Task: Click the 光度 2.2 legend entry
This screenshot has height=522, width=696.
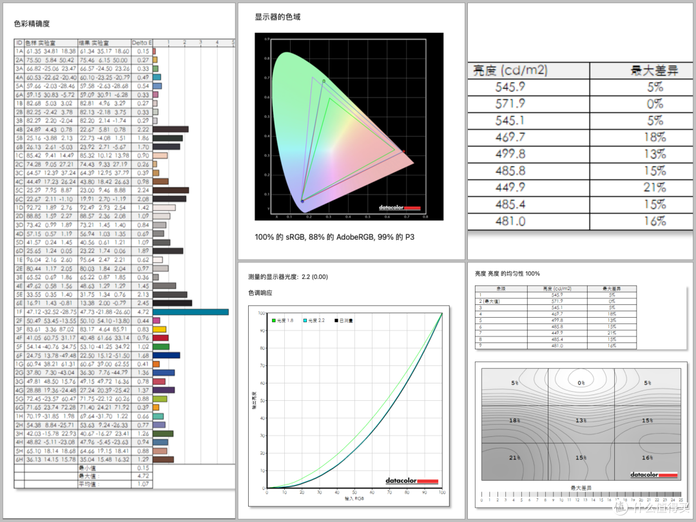Action: (x=314, y=320)
